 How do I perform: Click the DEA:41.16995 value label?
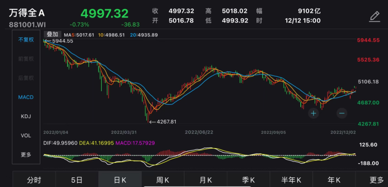click(x=97, y=143)
